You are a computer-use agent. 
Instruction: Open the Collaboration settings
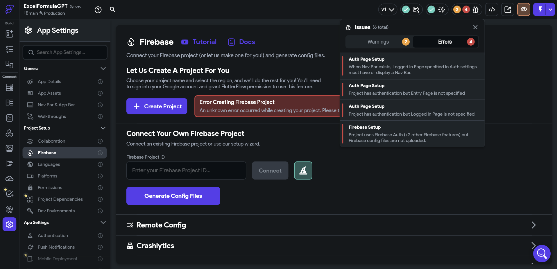65,141
